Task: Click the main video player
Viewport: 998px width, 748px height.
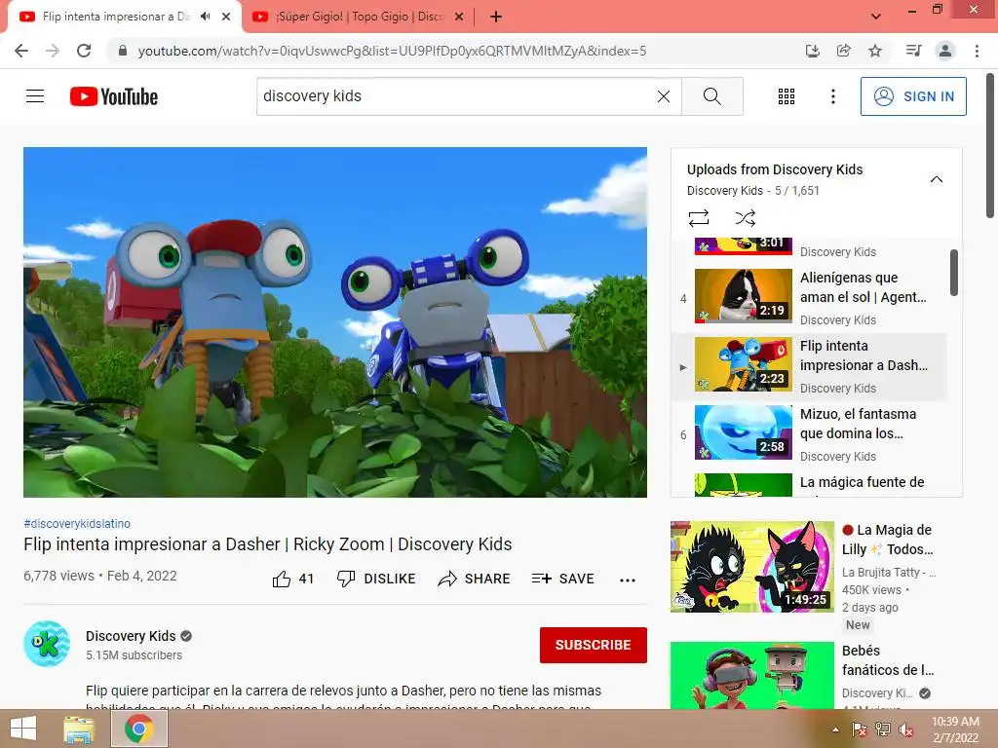Action: click(x=335, y=321)
